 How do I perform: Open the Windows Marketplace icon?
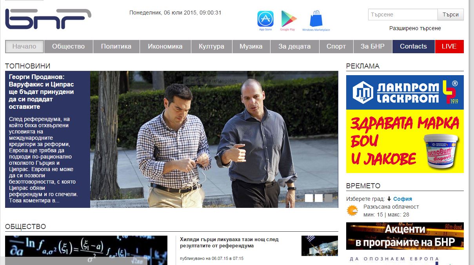pyautogui.click(x=316, y=20)
